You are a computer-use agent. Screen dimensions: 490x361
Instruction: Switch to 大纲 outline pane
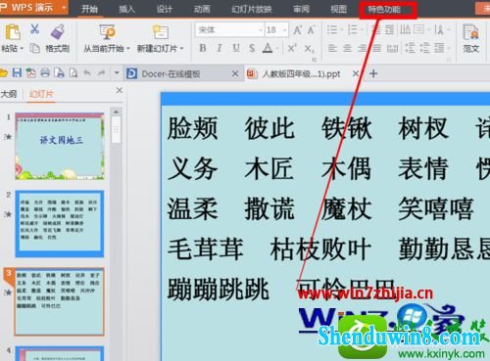click(9, 94)
